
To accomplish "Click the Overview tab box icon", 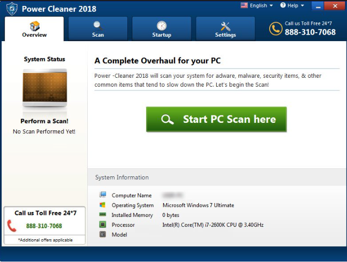I will 35,26.
